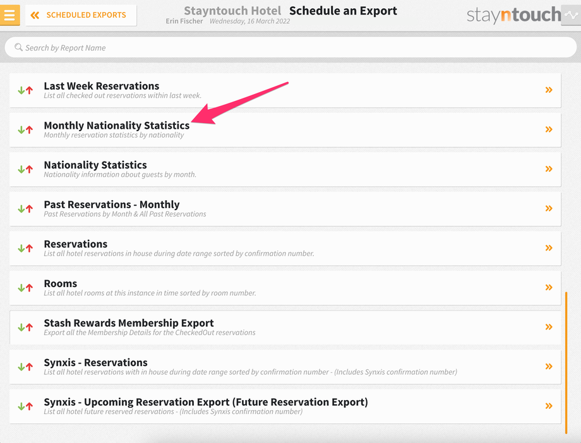
Task: Open the hamburger main menu
Action: (9, 15)
